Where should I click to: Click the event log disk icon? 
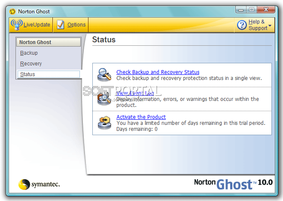coord(104,98)
